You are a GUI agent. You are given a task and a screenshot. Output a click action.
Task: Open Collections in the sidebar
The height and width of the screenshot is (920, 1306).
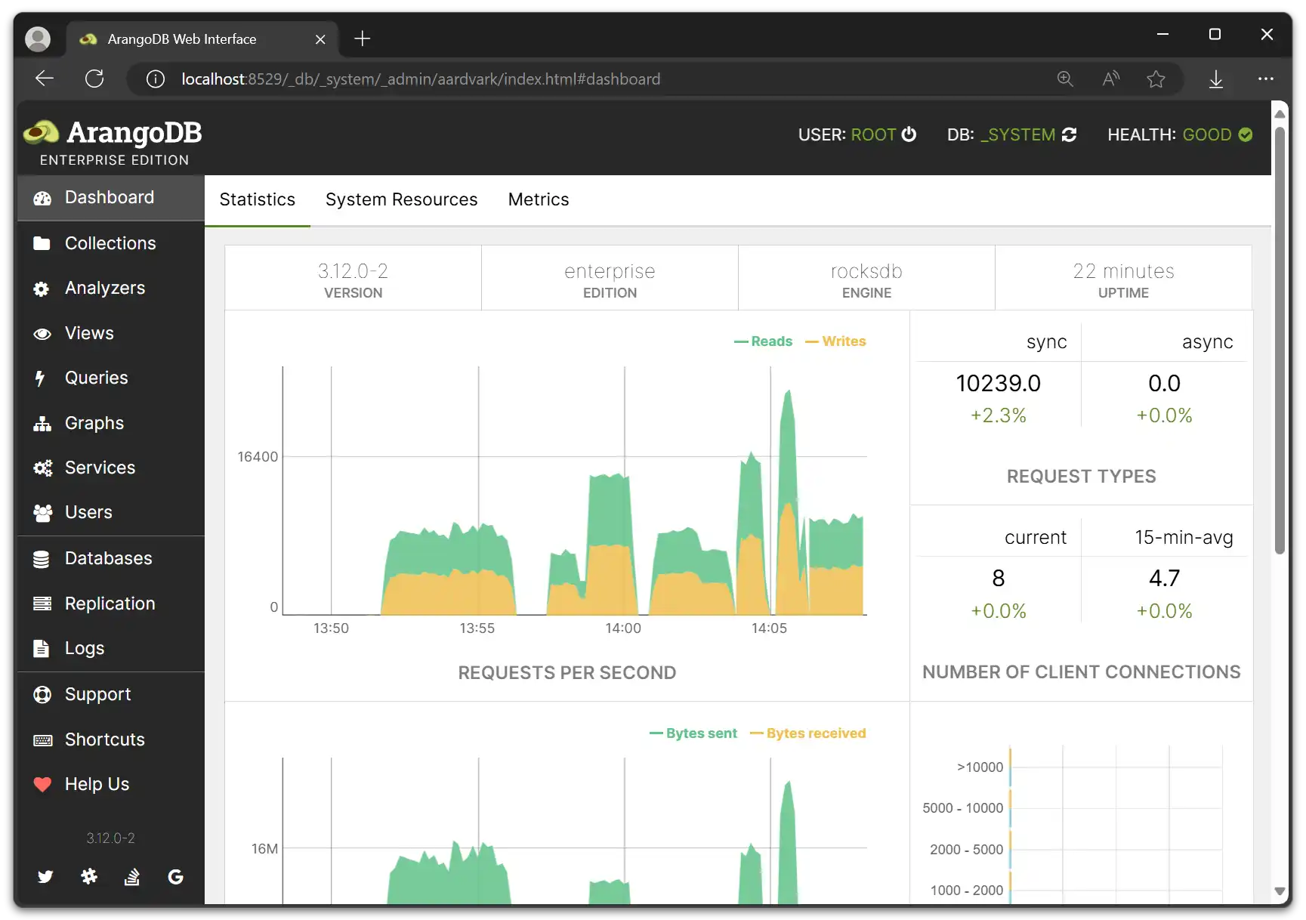tap(110, 243)
